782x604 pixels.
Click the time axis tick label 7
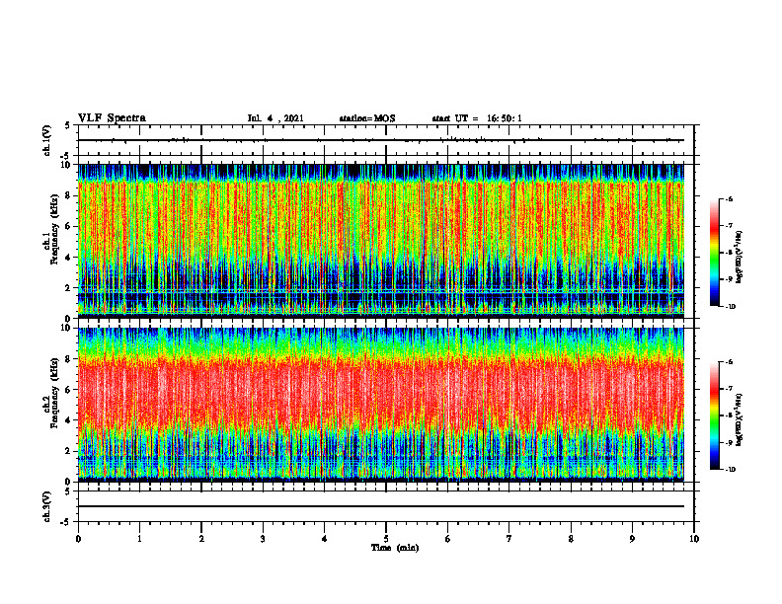pyautogui.click(x=509, y=539)
